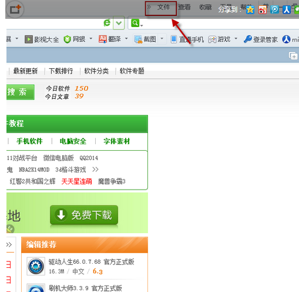The height and width of the screenshot is (292, 299).
Task: Share to Renren icon
Action: click(287, 10)
